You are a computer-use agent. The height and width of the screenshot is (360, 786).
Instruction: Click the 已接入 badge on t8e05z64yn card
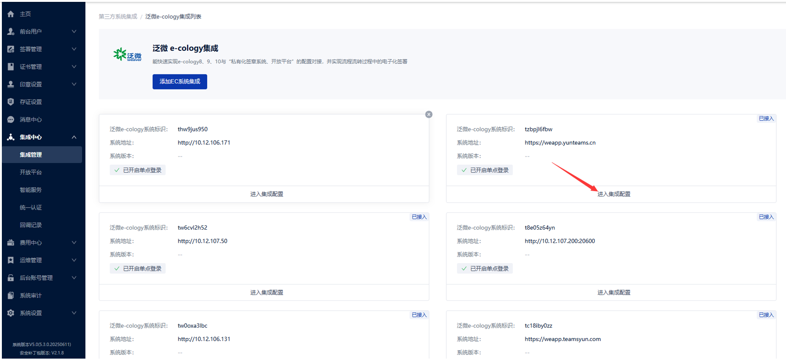[766, 217]
